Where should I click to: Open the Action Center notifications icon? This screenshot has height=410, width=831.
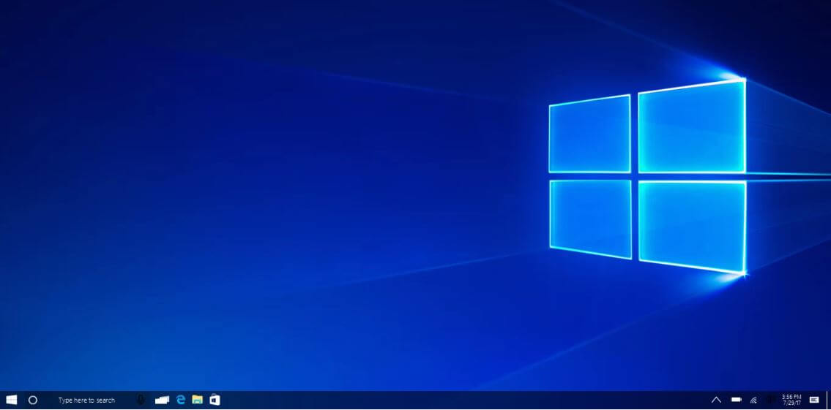click(x=814, y=400)
